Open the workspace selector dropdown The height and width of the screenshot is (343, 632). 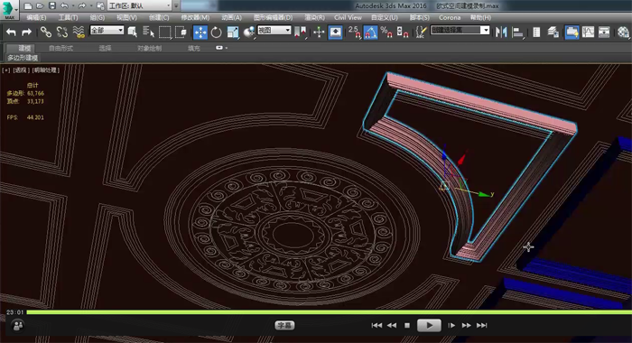tap(139, 6)
